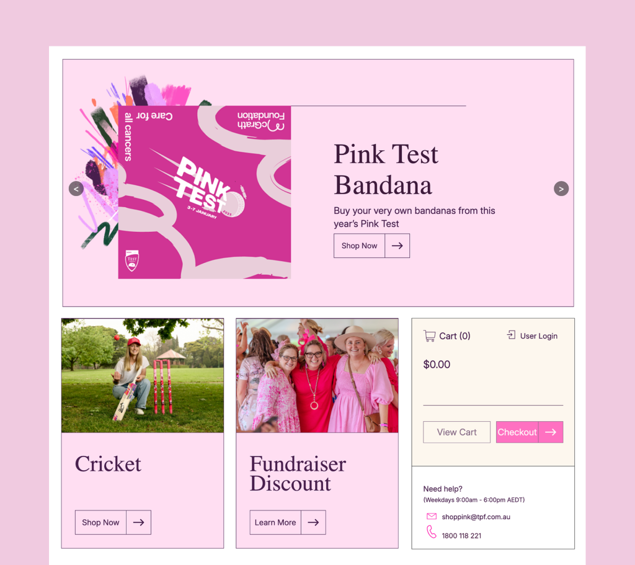Open Shop Now under Cricket

[x=100, y=522]
